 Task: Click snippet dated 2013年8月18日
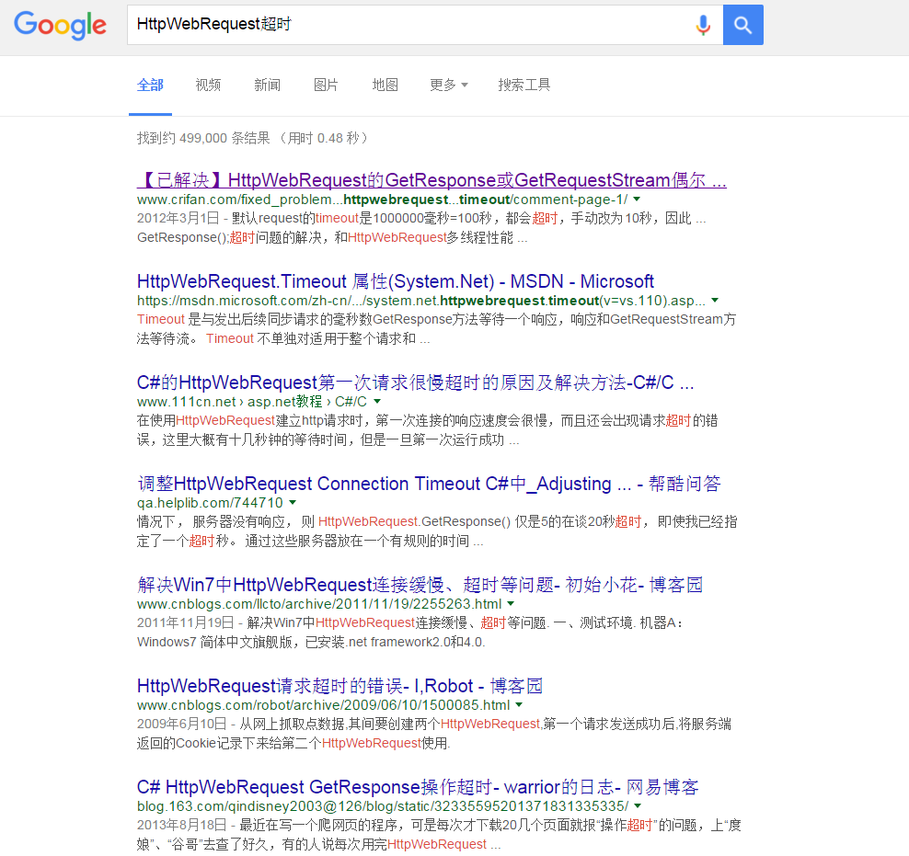tap(439, 835)
